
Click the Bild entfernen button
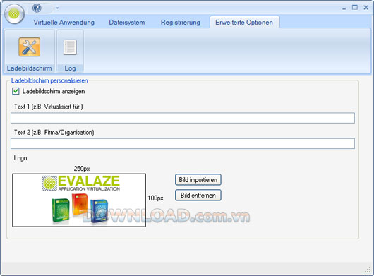(x=198, y=196)
